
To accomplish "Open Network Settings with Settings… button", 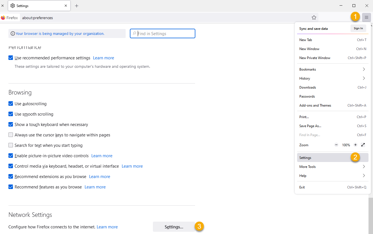I will pyautogui.click(x=174, y=227).
